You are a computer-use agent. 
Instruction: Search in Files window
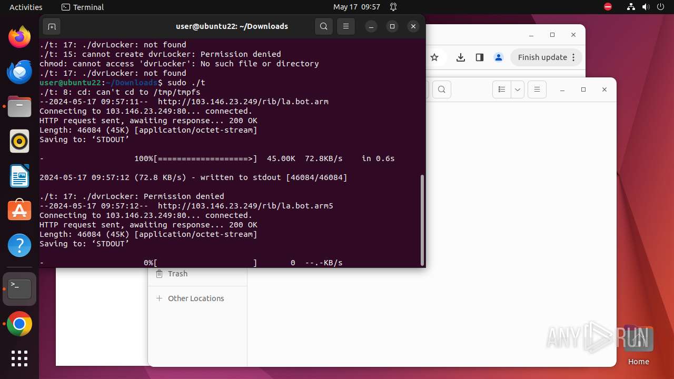441,89
